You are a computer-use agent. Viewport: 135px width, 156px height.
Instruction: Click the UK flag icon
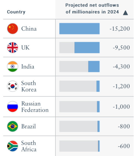13,48
